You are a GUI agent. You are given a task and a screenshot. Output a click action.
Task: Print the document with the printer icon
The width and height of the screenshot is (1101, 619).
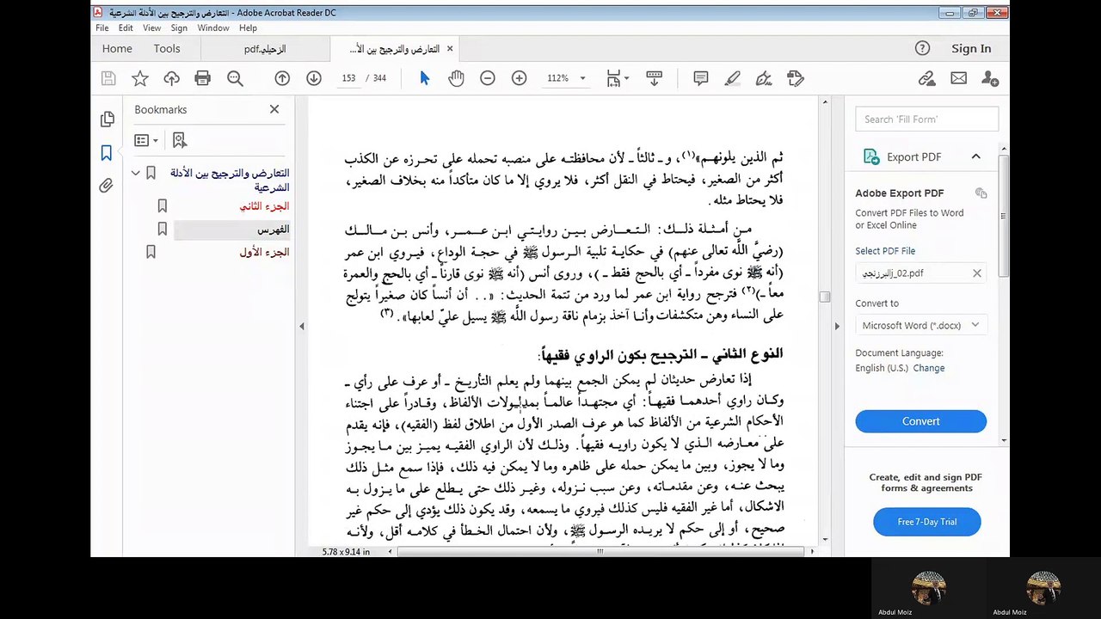[203, 78]
